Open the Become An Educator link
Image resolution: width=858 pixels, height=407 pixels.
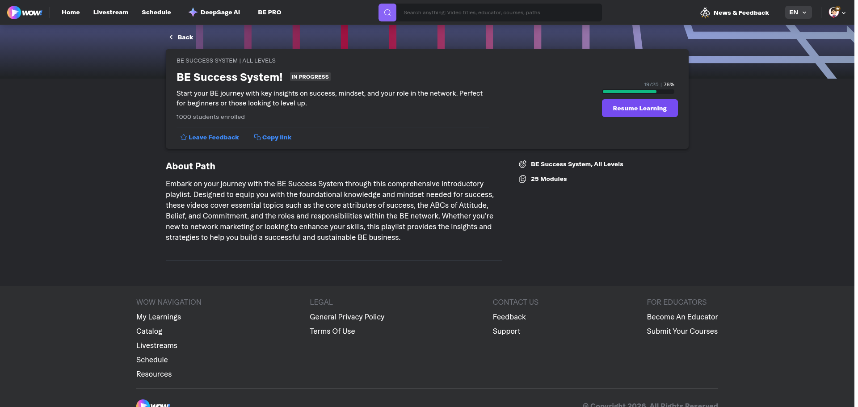(682, 317)
